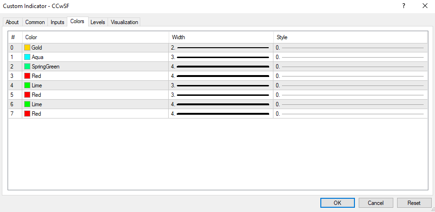
Task: Click the Aqua color swatch in row 1
Action: 27,57
